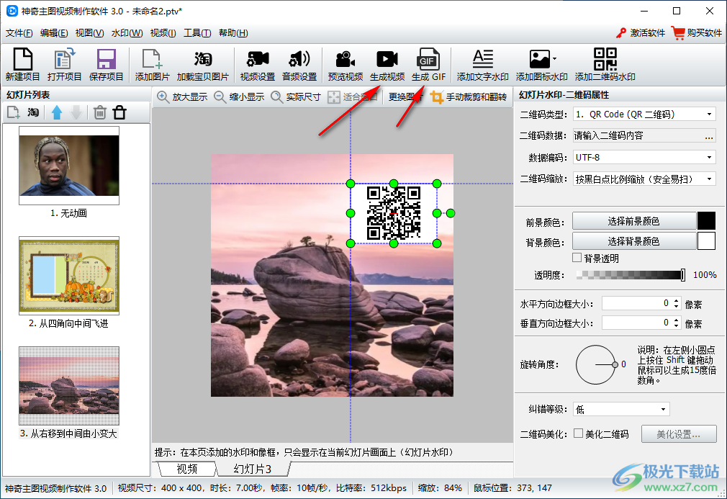Screen dimensions: 727x499
Task: Move slide down with gray arrow
Action: point(76,112)
